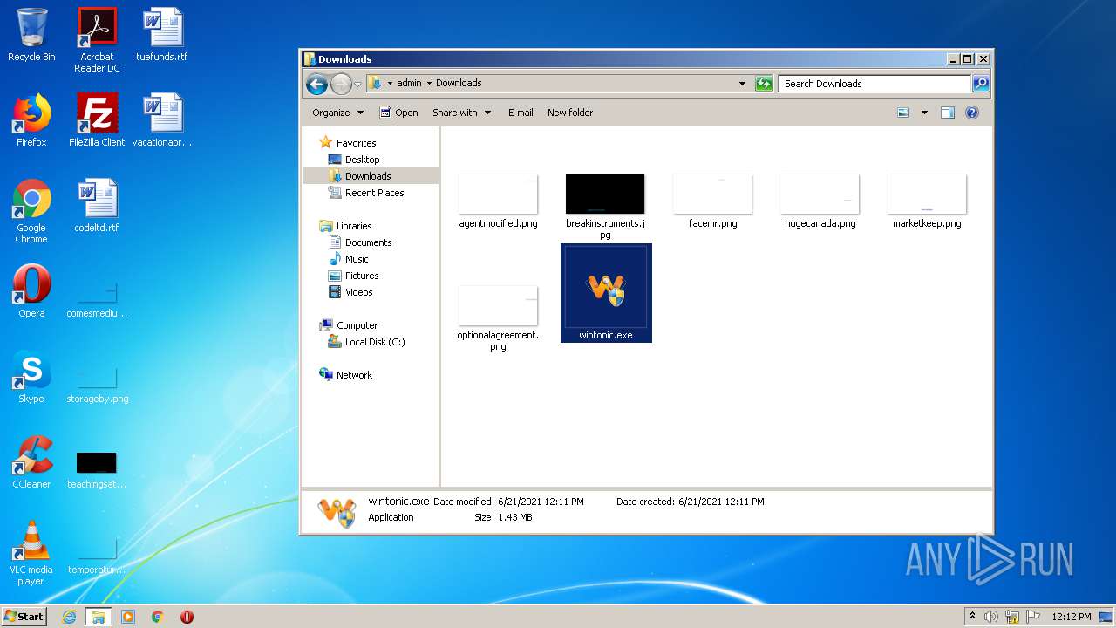Viewport: 1116px width, 628px height.
Task: Open the FileZilla Client shortcut
Action: point(97,120)
